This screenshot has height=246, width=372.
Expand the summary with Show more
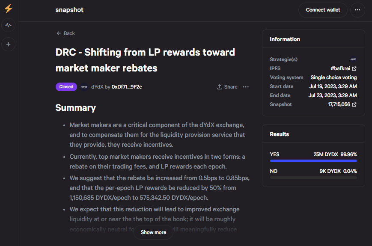pyautogui.click(x=153, y=232)
